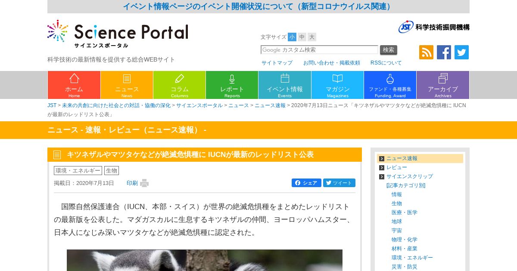
Task: Click the ニュース breadcrumb link
Action: [x=239, y=105]
